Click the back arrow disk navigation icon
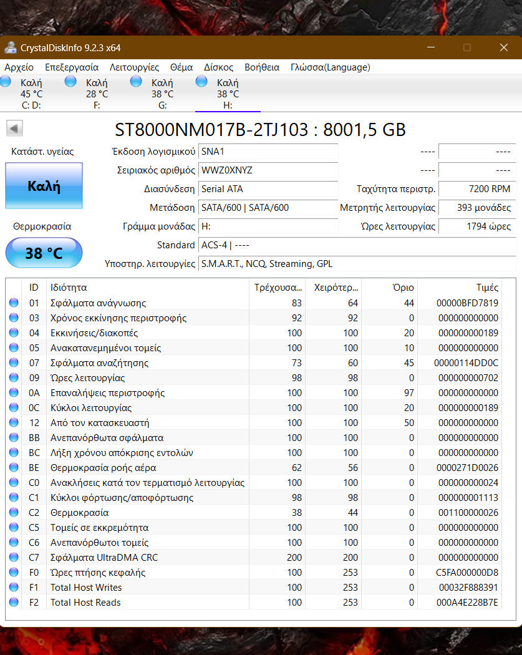This screenshot has height=655, width=522. 14,129
